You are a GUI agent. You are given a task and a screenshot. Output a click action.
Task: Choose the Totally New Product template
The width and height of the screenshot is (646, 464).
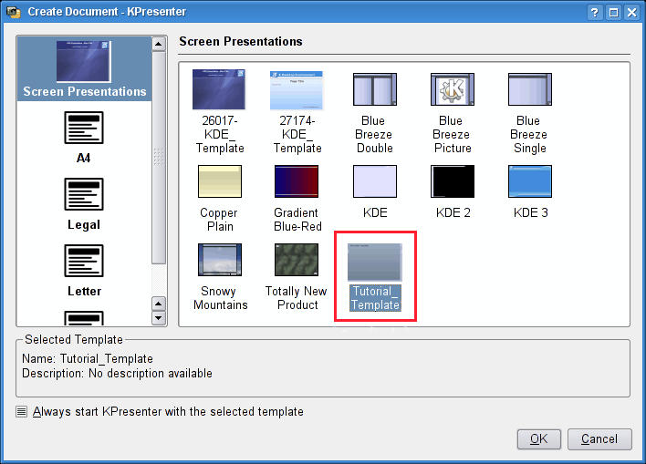pos(297,260)
